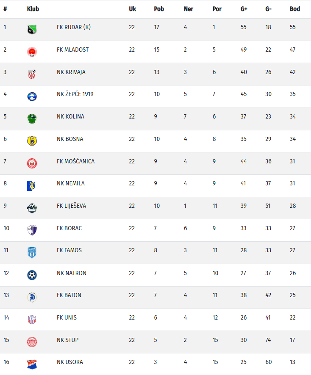This screenshot has width=311, height=375.
Task: Click the FK Famos club crest
Action: (32, 252)
